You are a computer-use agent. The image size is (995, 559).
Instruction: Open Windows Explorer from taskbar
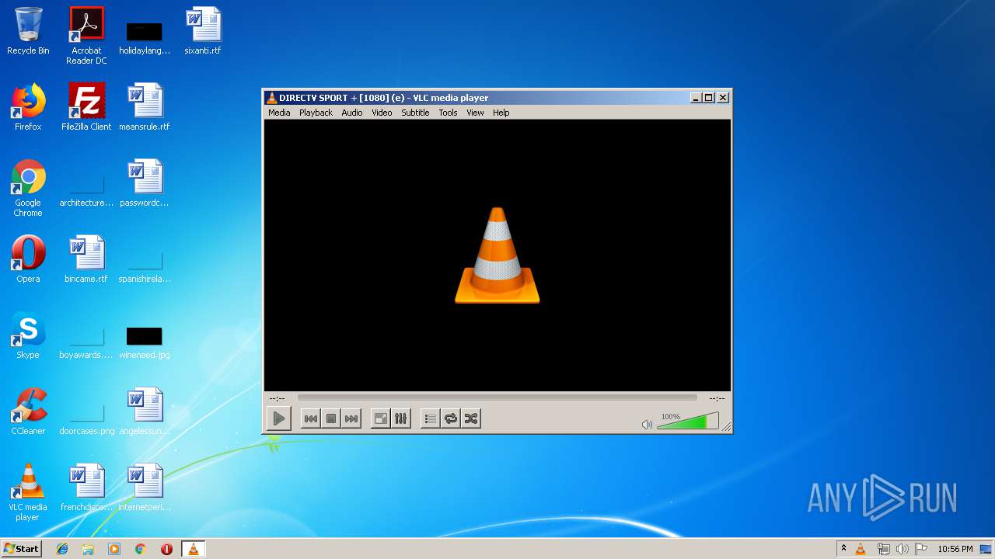pos(88,549)
